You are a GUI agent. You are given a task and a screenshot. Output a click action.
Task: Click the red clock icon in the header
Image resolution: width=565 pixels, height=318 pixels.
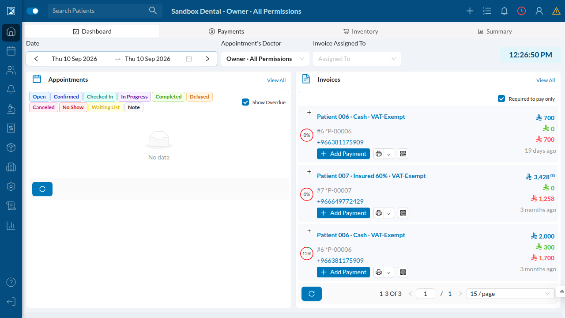[x=522, y=11]
